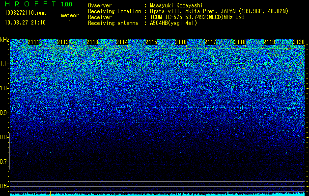Select the version number 1.0.0

tap(66, 4)
